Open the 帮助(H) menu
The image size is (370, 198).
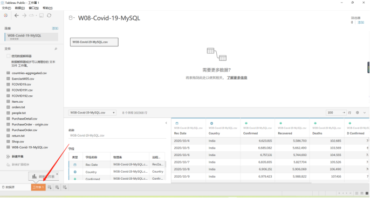pyautogui.click(x=47, y=8)
